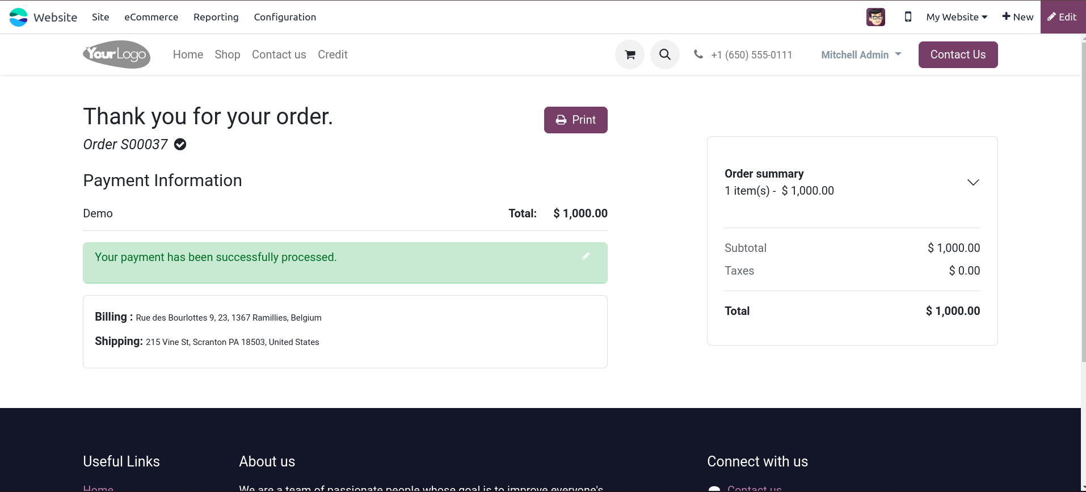Image resolution: width=1086 pixels, height=492 pixels.
Task: Click the + New button
Action: tap(1017, 17)
